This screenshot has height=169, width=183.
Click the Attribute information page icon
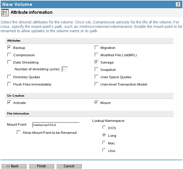pos(5,13)
